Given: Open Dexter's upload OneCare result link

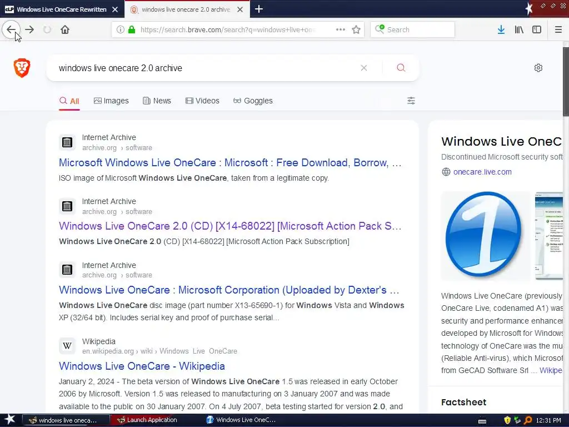Looking at the screenshot, I should (x=229, y=290).
